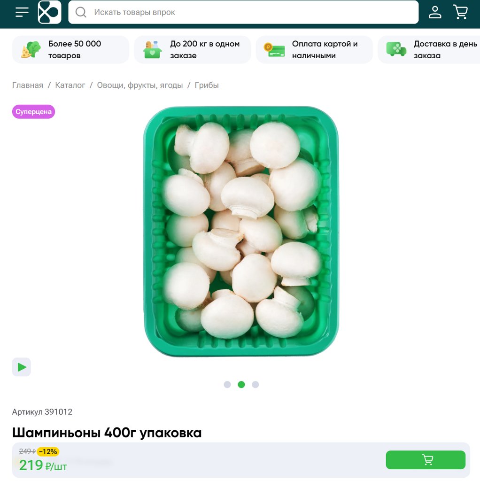Switch to the third carousel dot

[255, 384]
